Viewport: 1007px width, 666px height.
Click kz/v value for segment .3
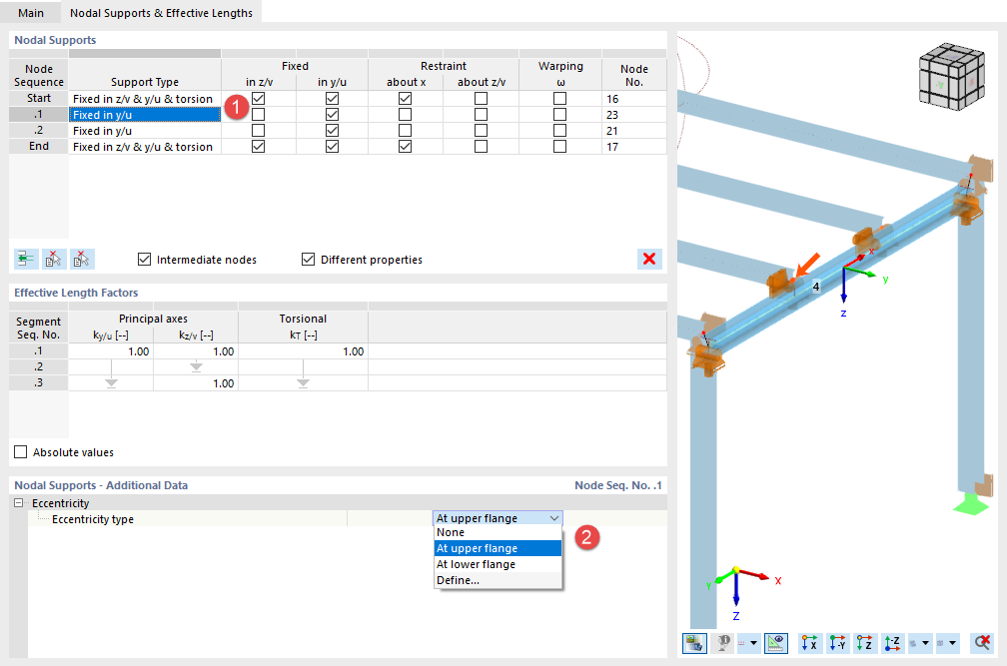click(x=195, y=383)
